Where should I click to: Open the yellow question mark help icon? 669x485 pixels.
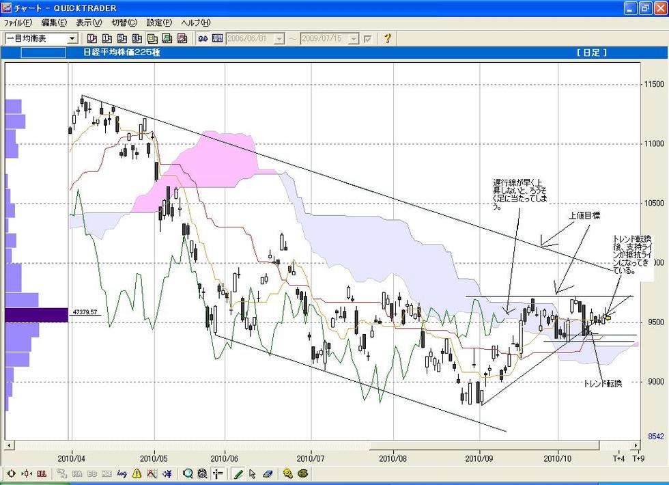387,38
